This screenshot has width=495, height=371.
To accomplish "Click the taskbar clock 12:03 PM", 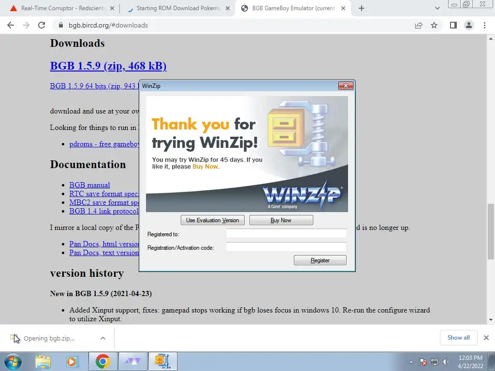I will [470, 362].
